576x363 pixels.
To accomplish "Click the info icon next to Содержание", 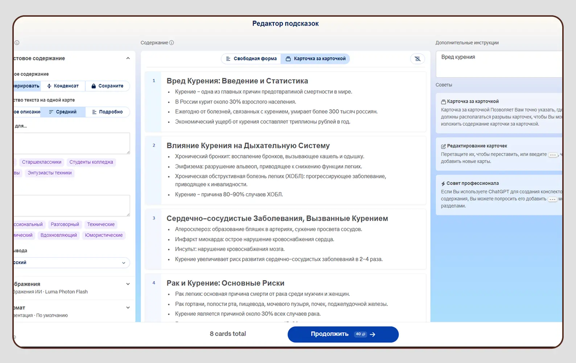I will tap(172, 43).
